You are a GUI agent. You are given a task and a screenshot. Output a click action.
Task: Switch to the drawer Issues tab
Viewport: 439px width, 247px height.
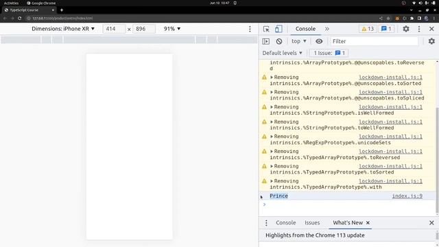click(x=312, y=223)
